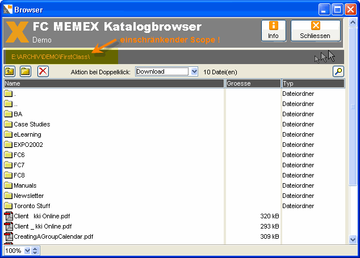Click the vertical scrollbar thumb
Image resolution: width=360 pixels, height=258 pixels.
tap(353, 107)
